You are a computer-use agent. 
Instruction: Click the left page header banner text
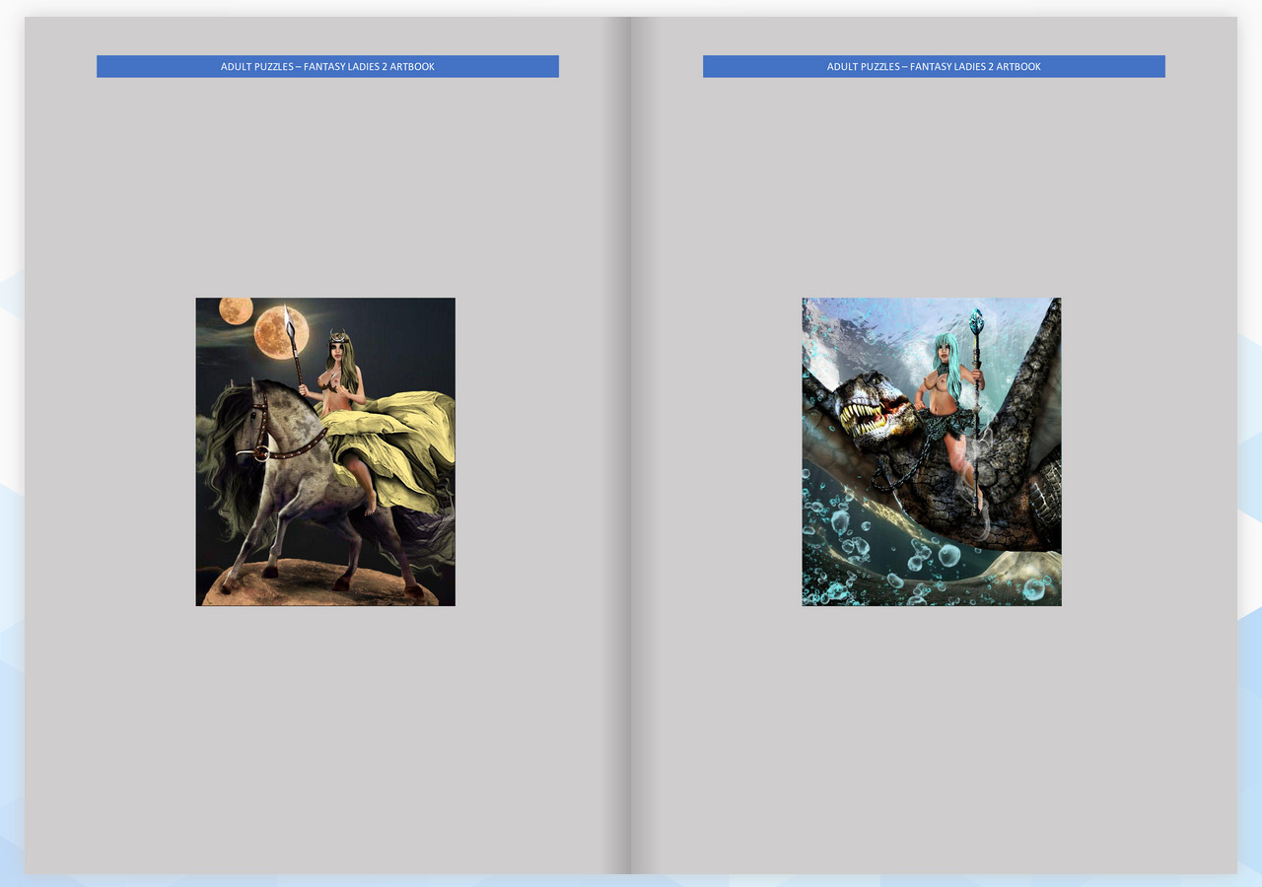pos(327,67)
